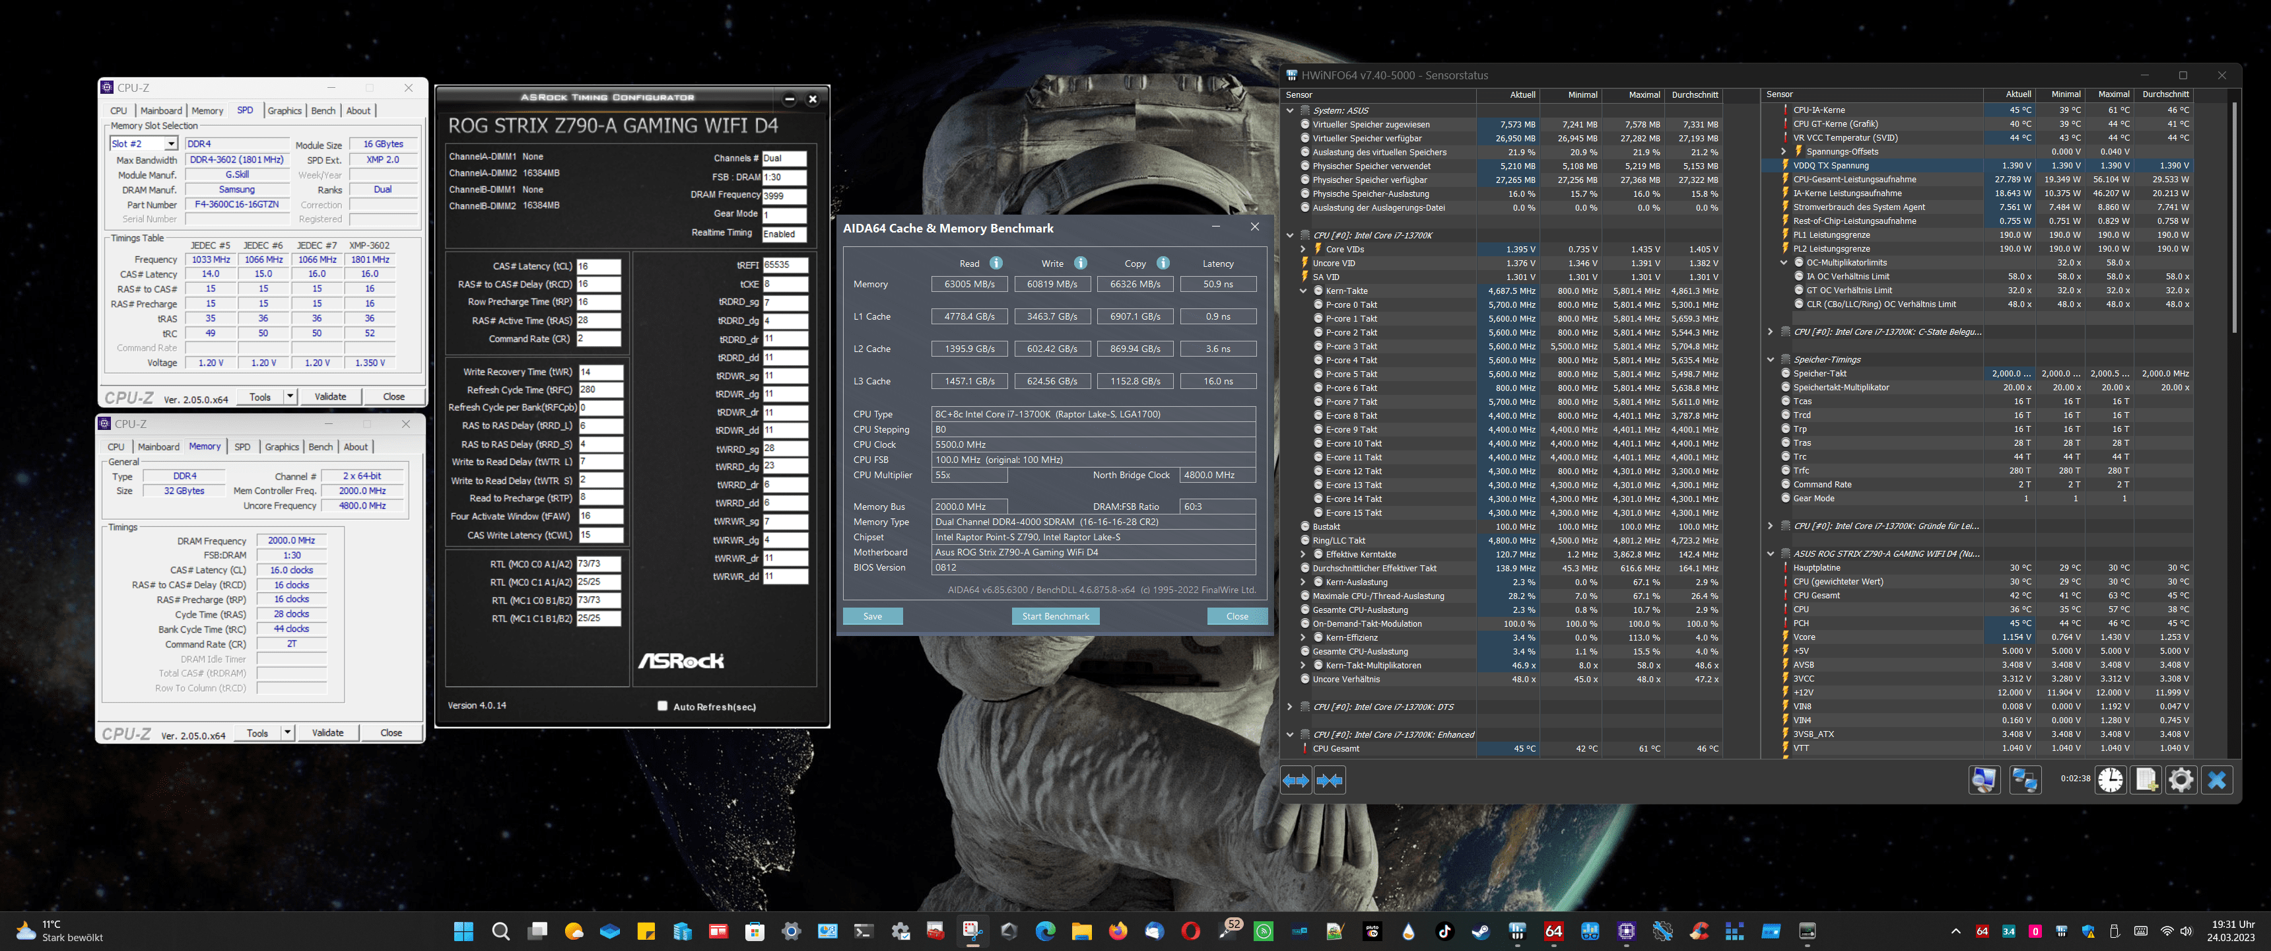
Task: Switch to Mainboard tab in upper CPU-Z
Action: click(x=160, y=110)
